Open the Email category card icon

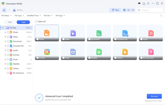(73, 52)
